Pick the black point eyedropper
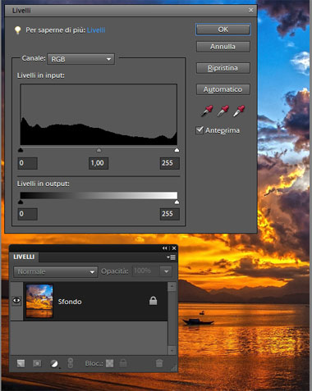This screenshot has height=391, width=312. pyautogui.click(x=207, y=111)
